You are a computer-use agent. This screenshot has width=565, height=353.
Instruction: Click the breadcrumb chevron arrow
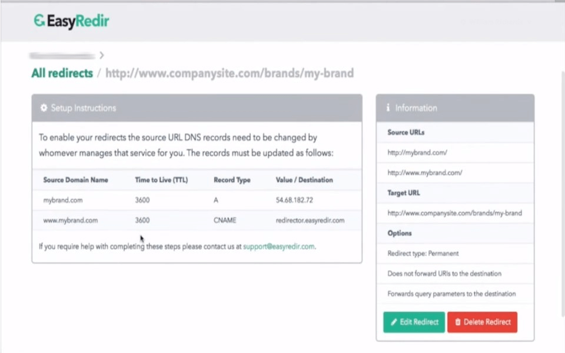[102, 55]
